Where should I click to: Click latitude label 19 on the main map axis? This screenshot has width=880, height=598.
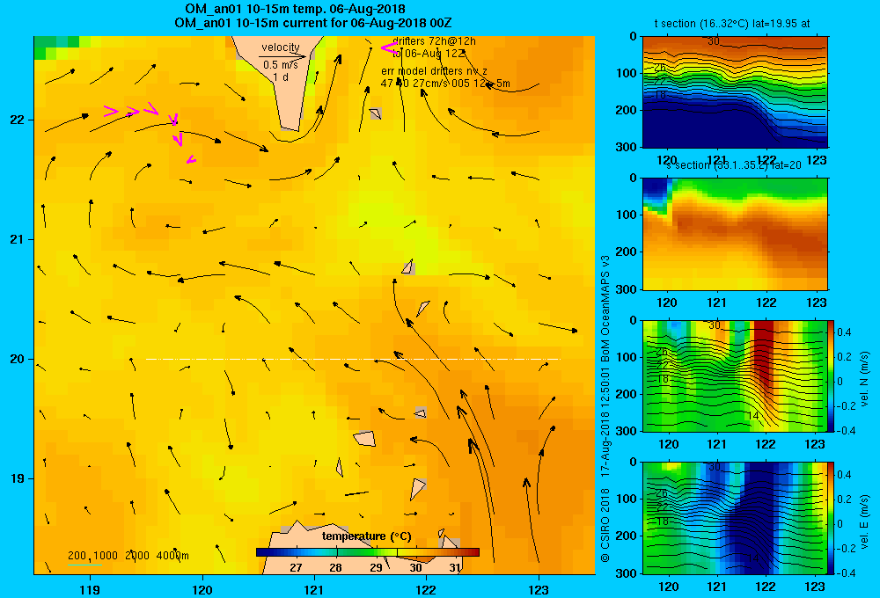(17, 478)
